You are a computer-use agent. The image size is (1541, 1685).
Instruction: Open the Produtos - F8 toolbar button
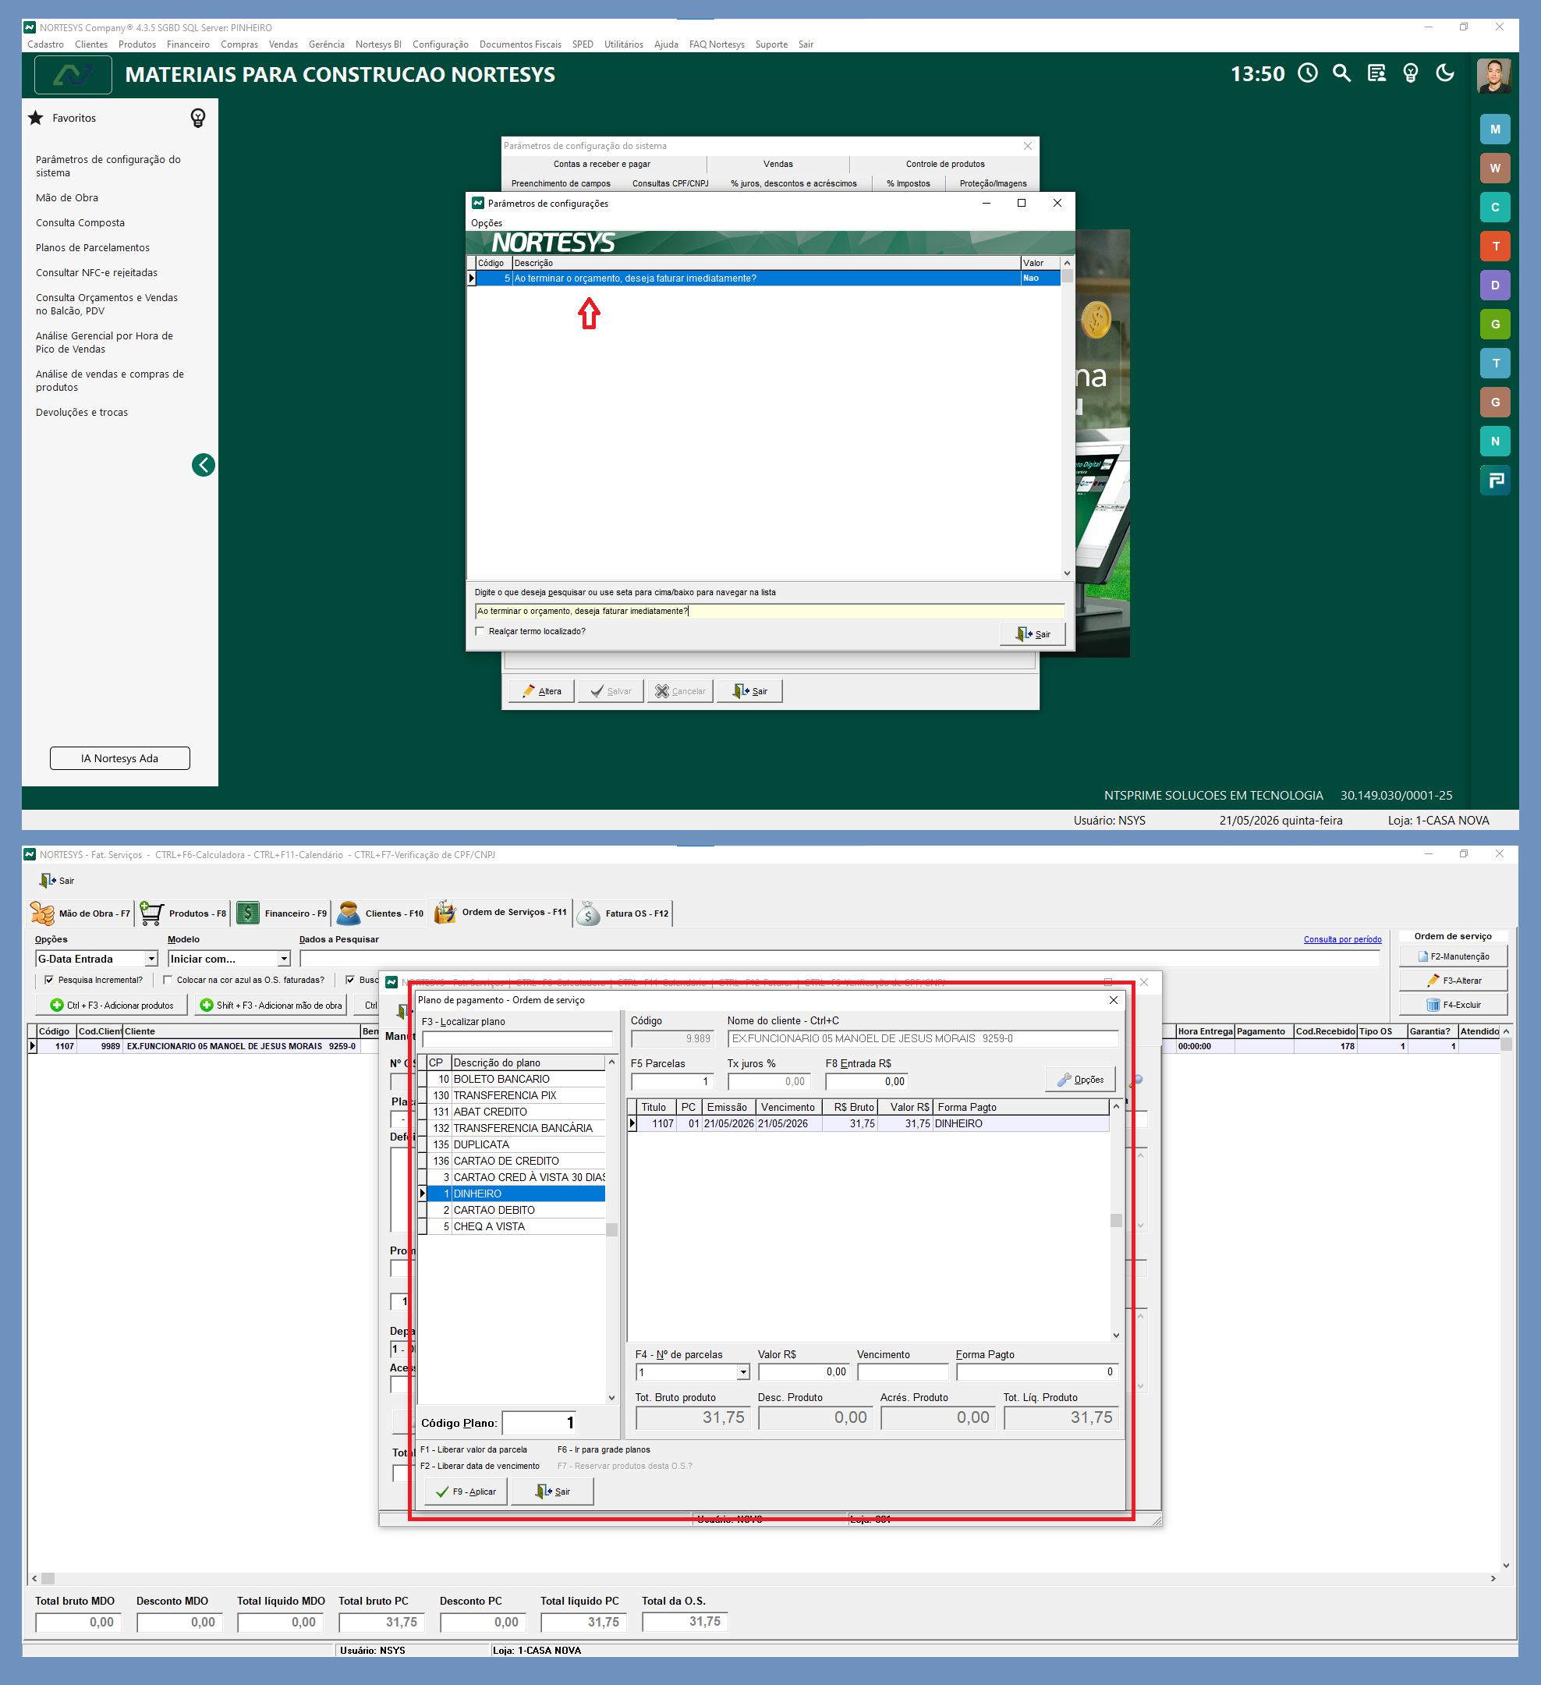pos(184,913)
